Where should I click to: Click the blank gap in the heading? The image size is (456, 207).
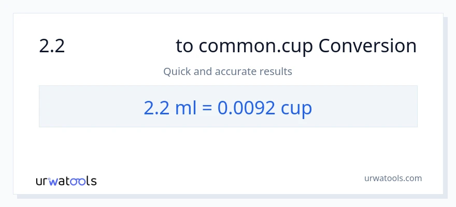(119, 47)
